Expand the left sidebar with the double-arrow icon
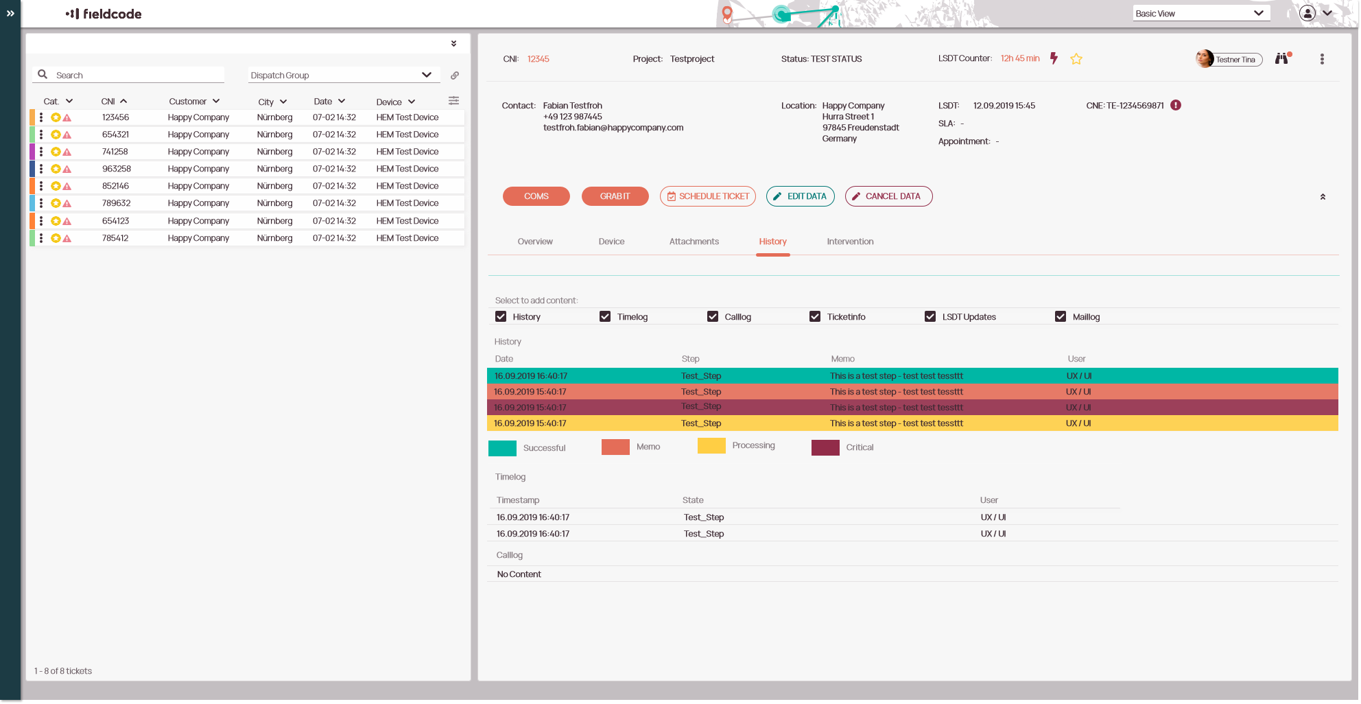 point(10,13)
